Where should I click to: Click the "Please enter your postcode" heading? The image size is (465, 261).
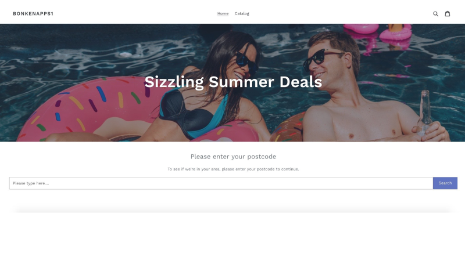[233, 157]
